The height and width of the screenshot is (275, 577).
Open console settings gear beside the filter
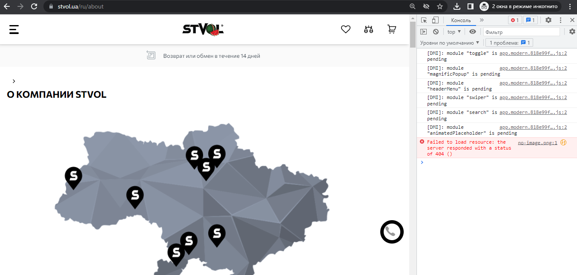(x=572, y=31)
